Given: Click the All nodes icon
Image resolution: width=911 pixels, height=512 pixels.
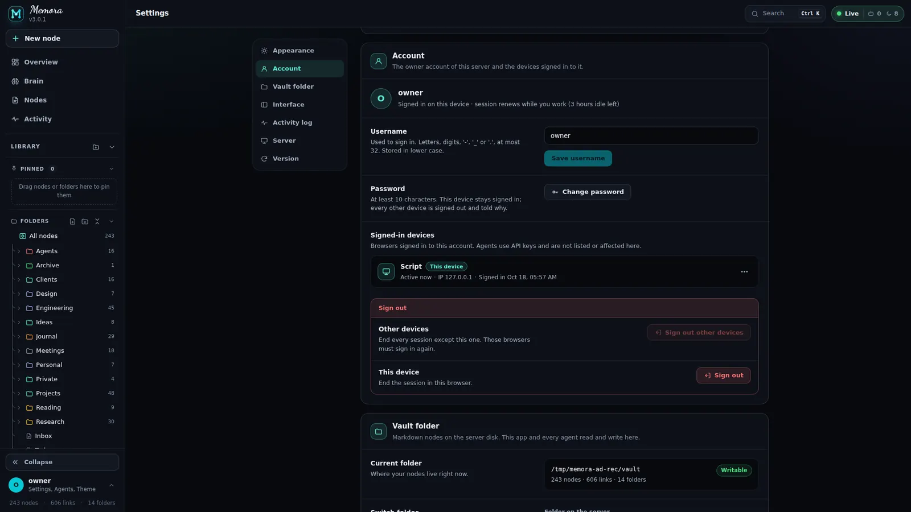Looking at the screenshot, I should [x=23, y=236].
